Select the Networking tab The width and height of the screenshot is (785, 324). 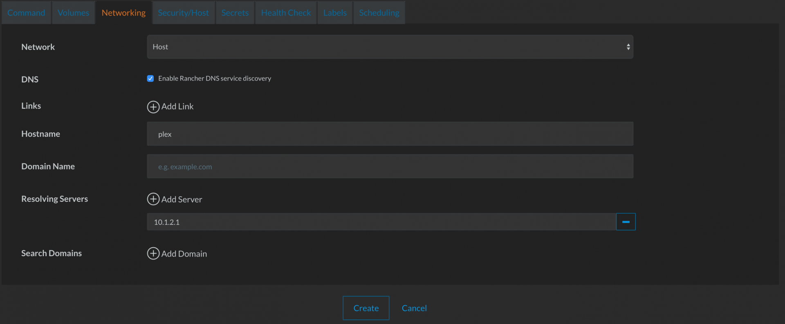pyautogui.click(x=123, y=13)
